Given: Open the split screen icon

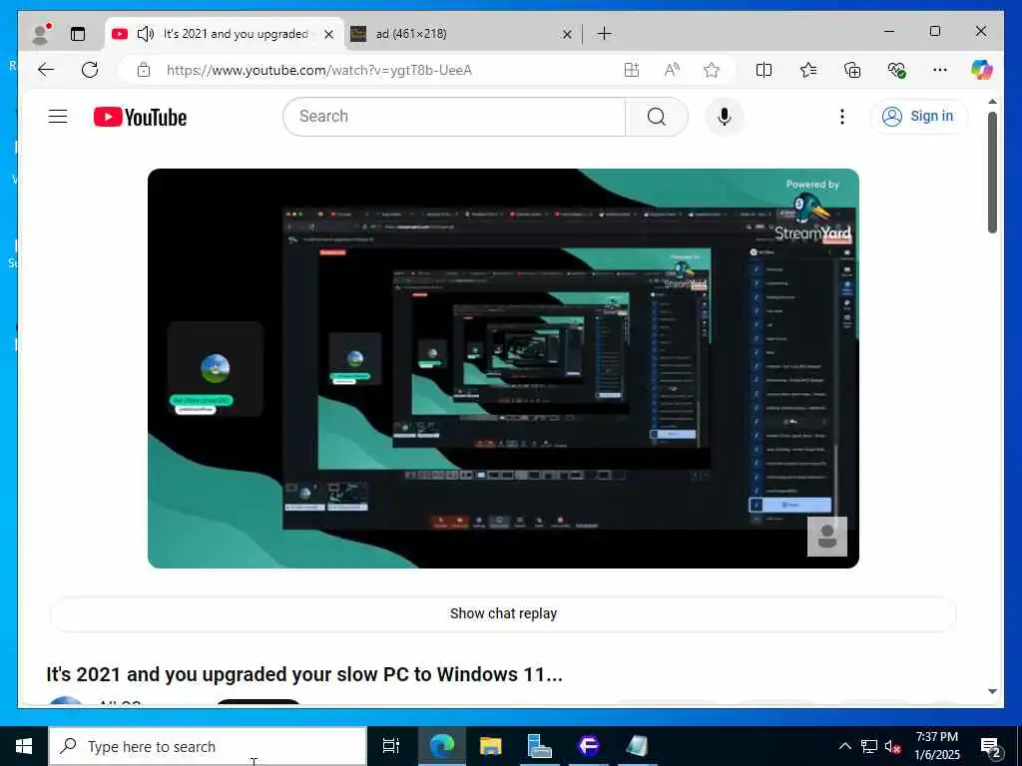Looking at the screenshot, I should click(x=764, y=70).
